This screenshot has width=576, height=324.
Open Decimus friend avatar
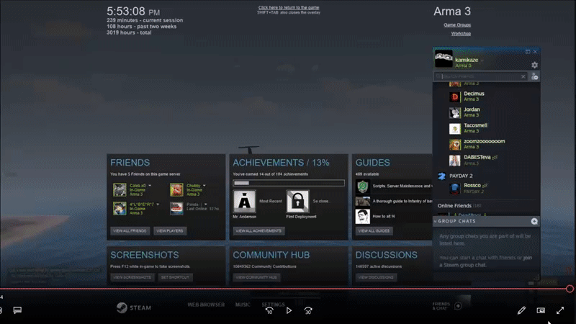[x=455, y=96]
